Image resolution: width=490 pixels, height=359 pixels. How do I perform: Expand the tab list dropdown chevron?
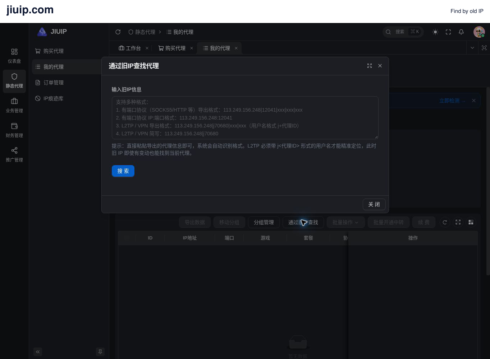coord(472,48)
